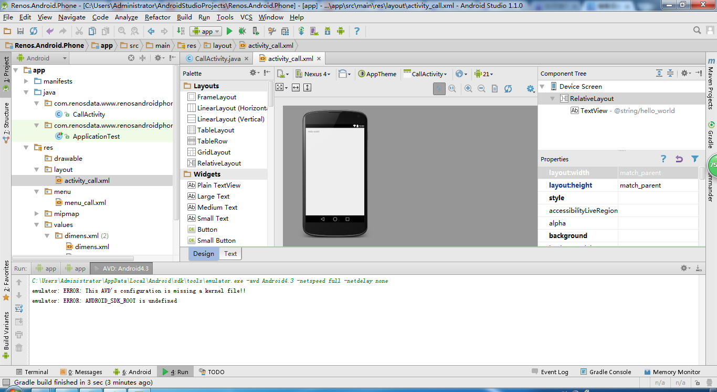The height and width of the screenshot is (392, 717).
Task: Open the 0: Messages tool window
Action: [x=81, y=372]
